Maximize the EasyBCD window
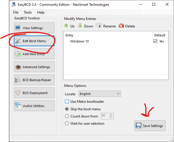 154,4
